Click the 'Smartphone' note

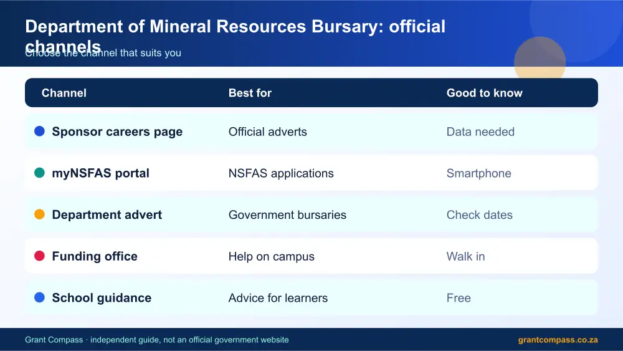pyautogui.click(x=478, y=173)
